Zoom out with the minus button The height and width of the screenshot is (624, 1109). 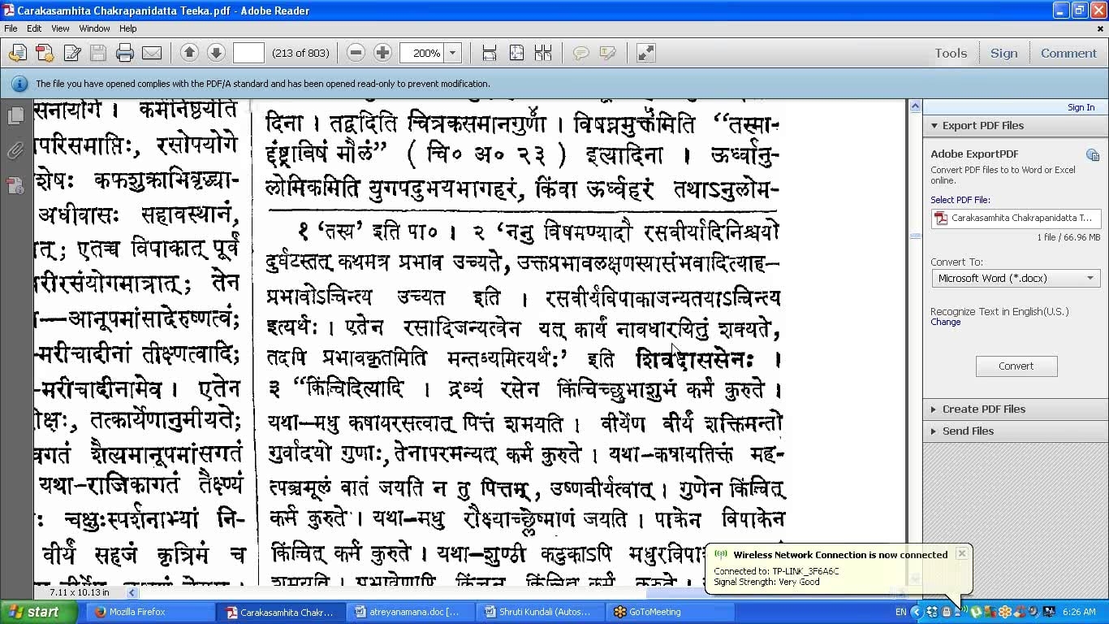coord(356,53)
